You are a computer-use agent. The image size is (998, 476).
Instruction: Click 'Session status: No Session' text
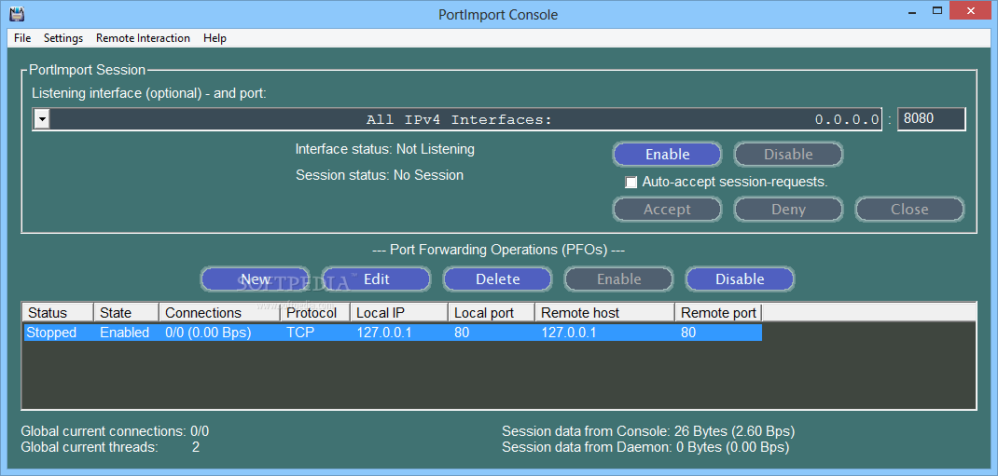pos(380,175)
